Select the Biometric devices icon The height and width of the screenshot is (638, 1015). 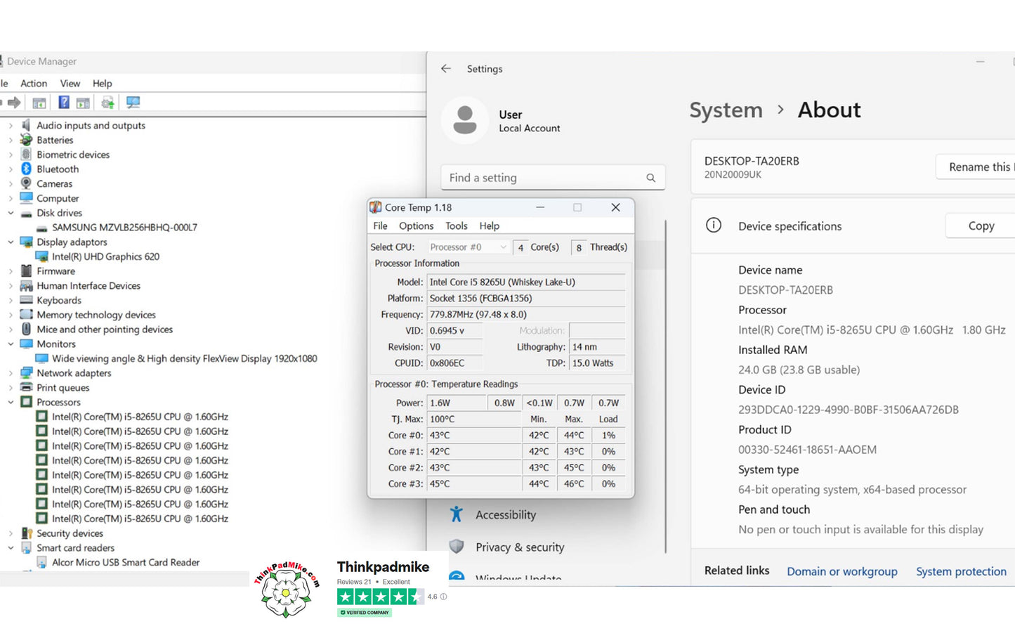26,155
